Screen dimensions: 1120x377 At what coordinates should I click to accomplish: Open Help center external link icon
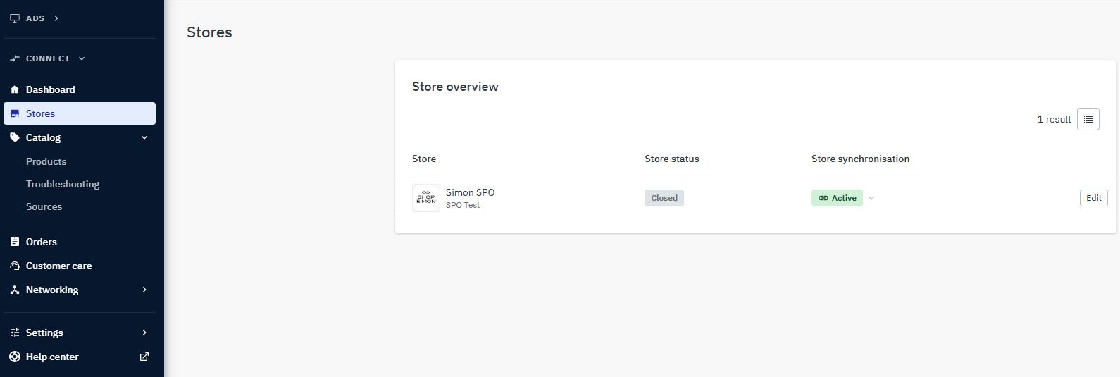pyautogui.click(x=144, y=357)
